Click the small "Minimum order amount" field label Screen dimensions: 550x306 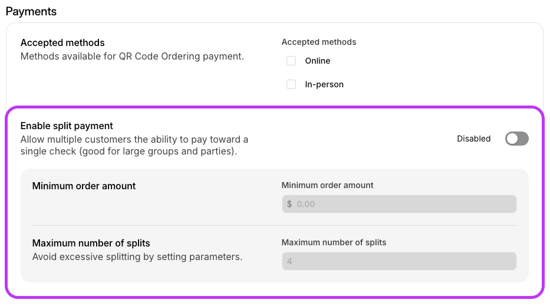(x=327, y=185)
